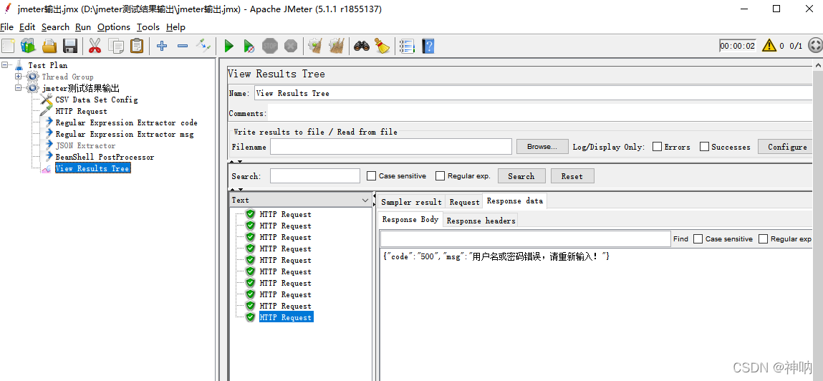823x381 pixels.
Task: Save the test plan with floppy icon
Action: 70,46
